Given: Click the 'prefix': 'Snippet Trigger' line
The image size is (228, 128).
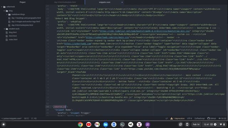Looking at the screenshot, I should (x=74, y=113).
